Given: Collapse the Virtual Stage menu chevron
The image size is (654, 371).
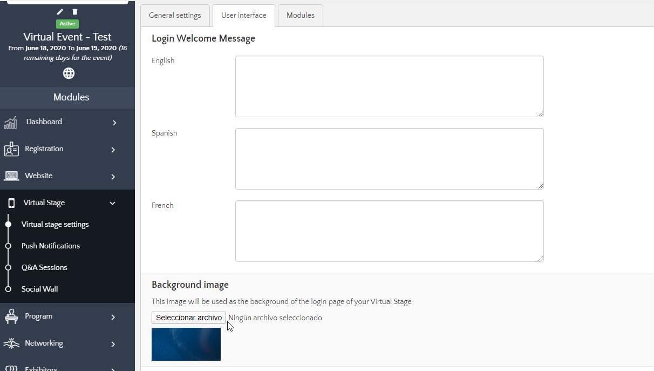Looking at the screenshot, I should 113,203.
